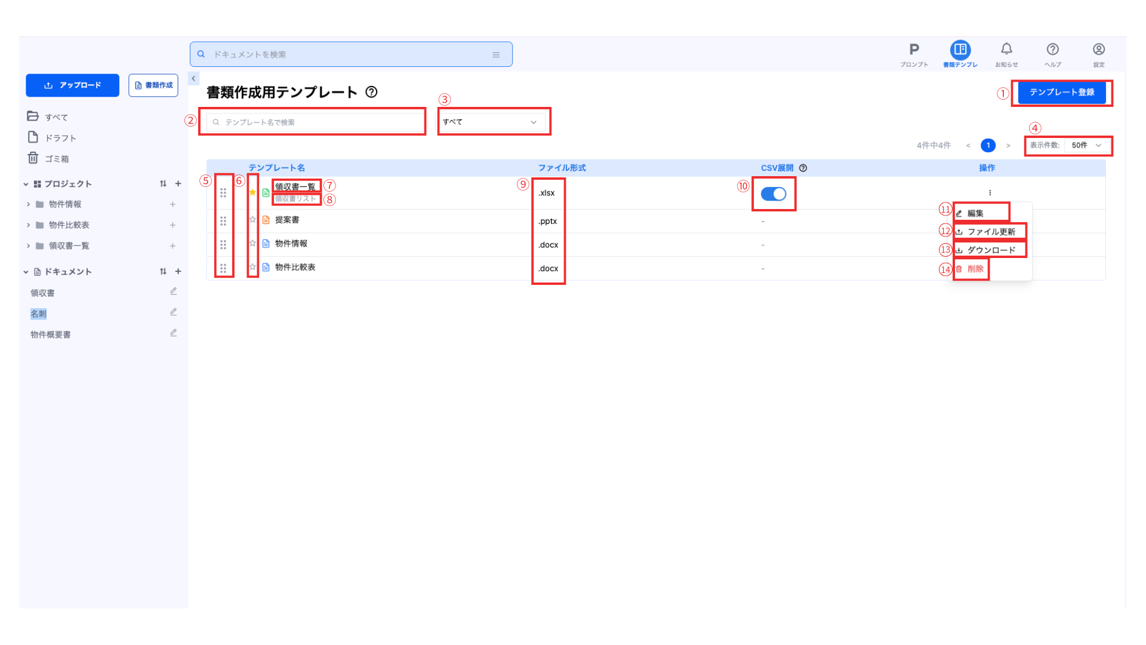Viewport: 1146px width, 645px height.
Task: Expand the 物件情報 project folder
Action: (28, 204)
